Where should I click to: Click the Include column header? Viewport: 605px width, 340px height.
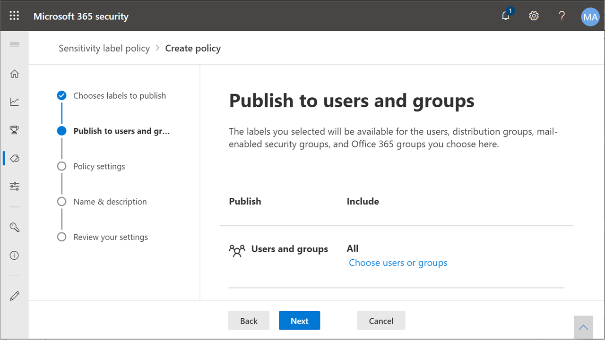[363, 201]
